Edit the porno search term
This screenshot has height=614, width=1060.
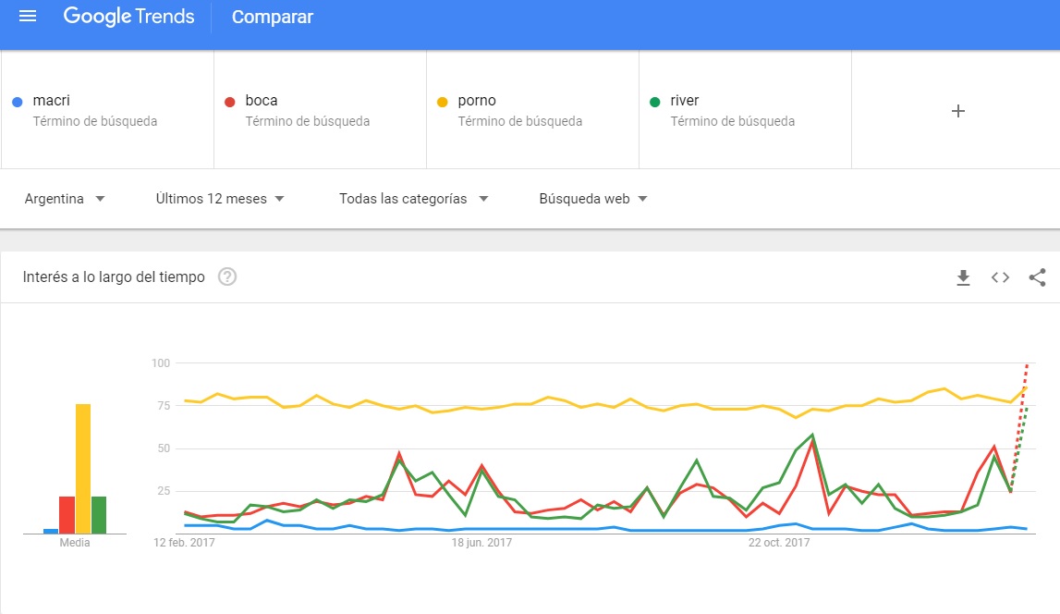click(532, 110)
